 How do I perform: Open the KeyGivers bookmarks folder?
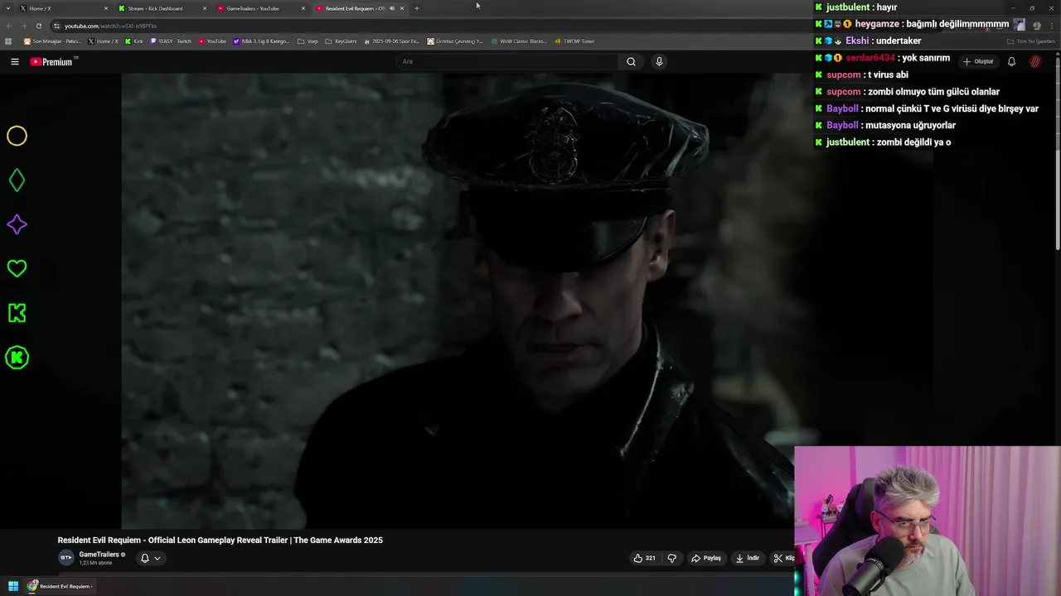tap(341, 41)
